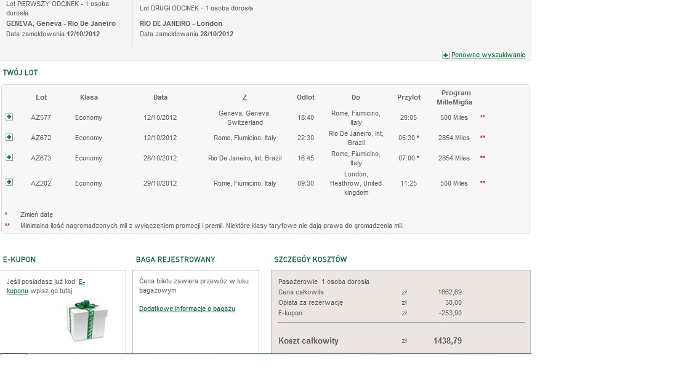Click GENEVA, Geneva - Rio De Janeiro route
The width and height of the screenshot is (673, 378).
tap(61, 23)
